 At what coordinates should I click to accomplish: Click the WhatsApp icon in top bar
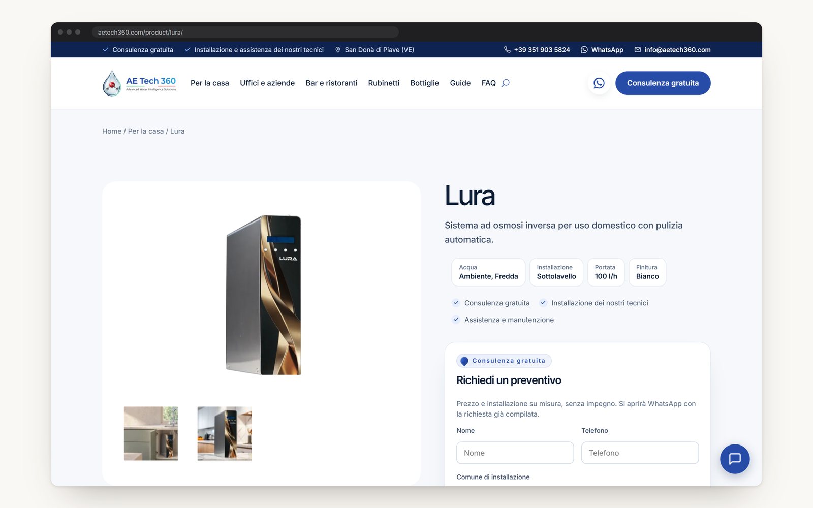pos(584,50)
